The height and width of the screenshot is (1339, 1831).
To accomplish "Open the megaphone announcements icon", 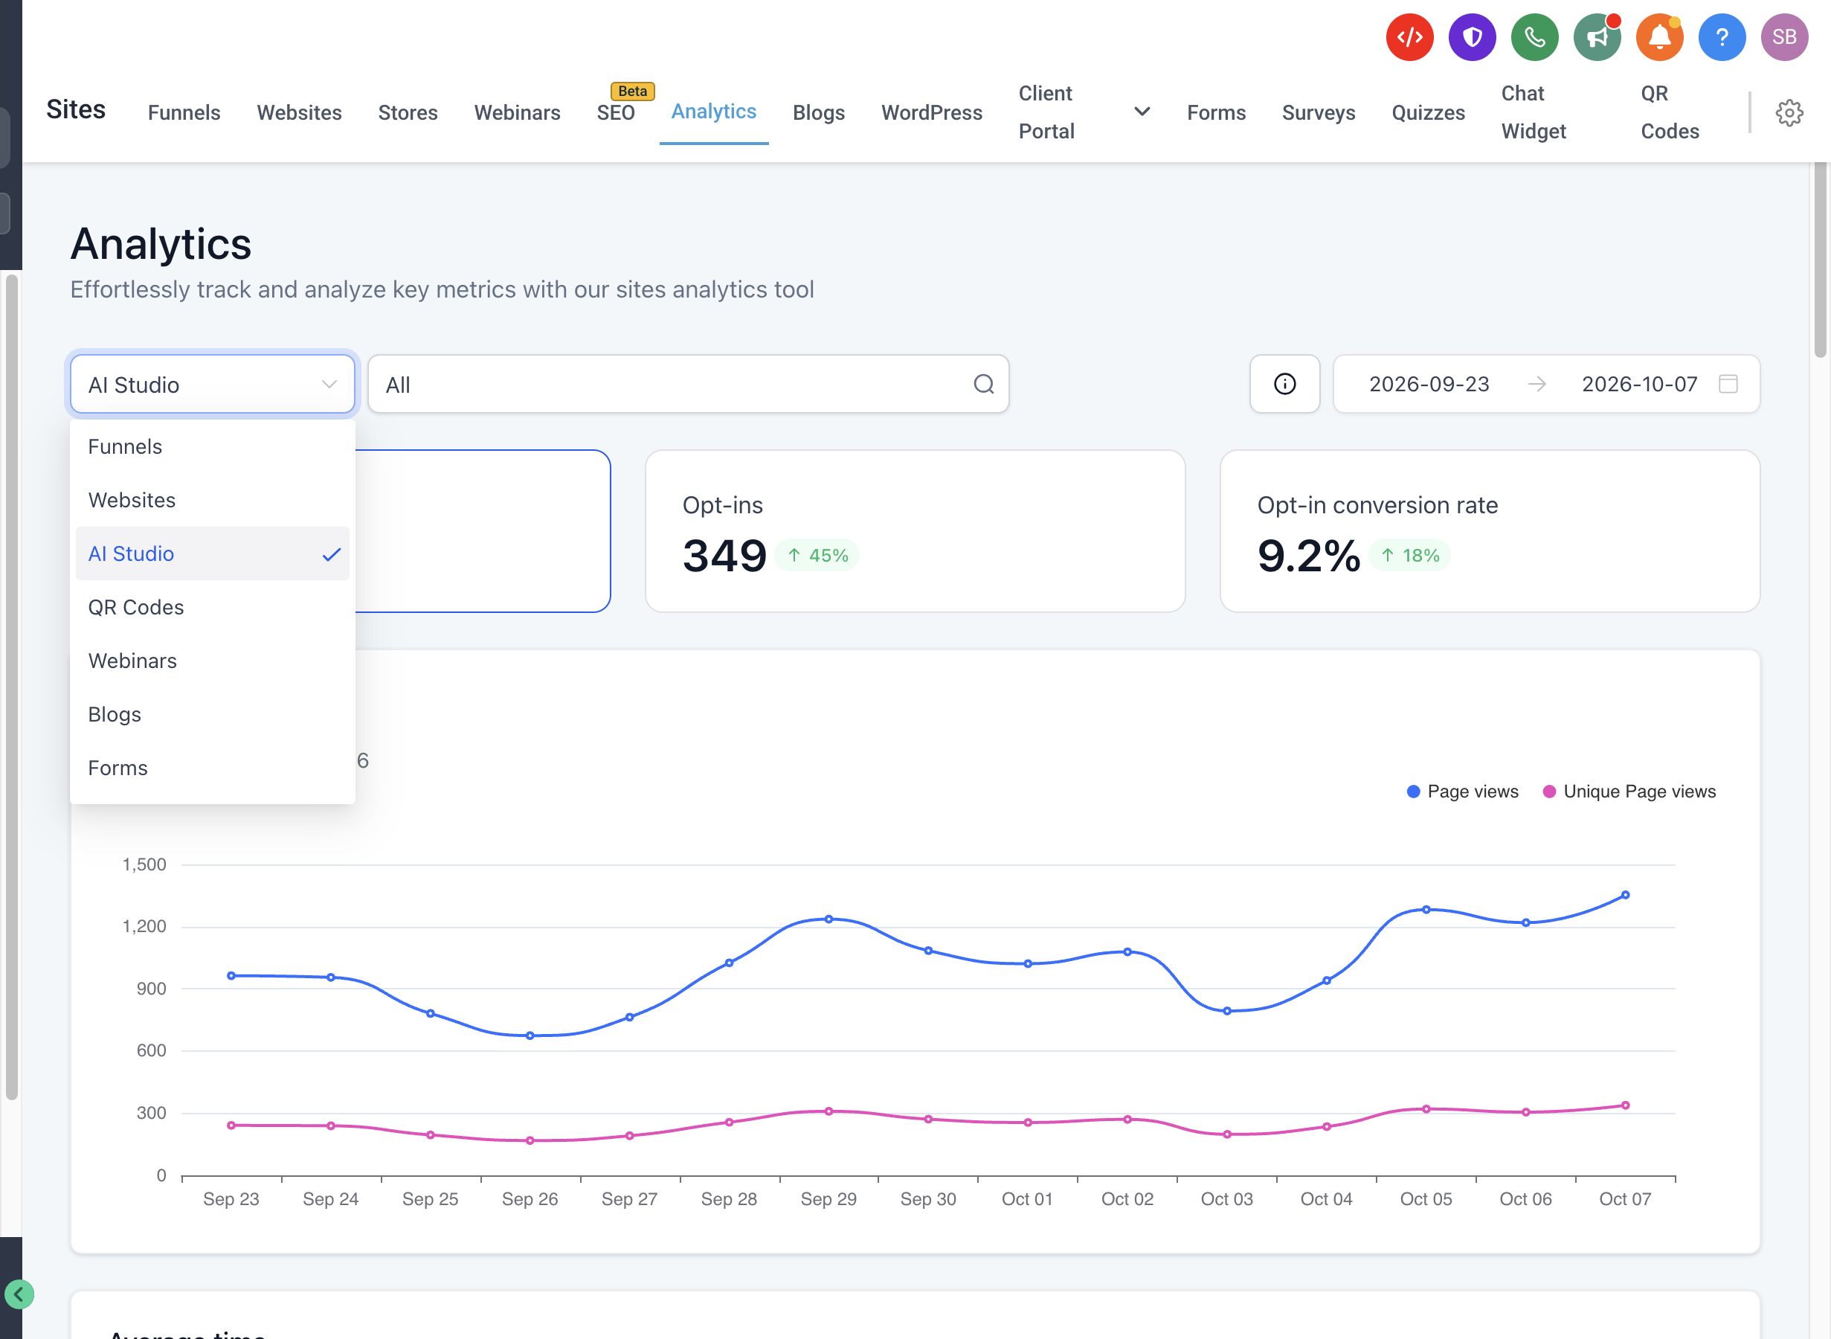I will click(x=1597, y=37).
